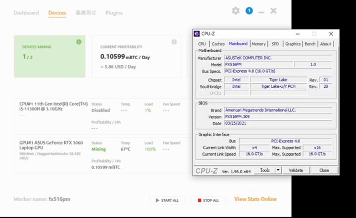Minimize the CPU-Z window

[298, 34]
